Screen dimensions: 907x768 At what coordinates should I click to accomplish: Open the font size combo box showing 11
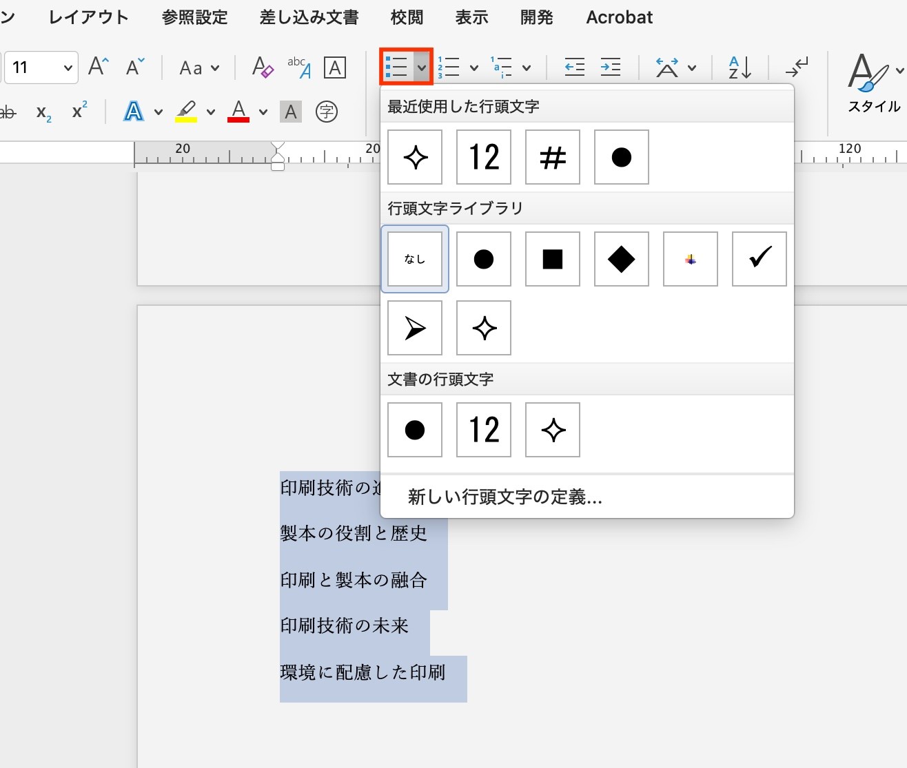click(41, 68)
